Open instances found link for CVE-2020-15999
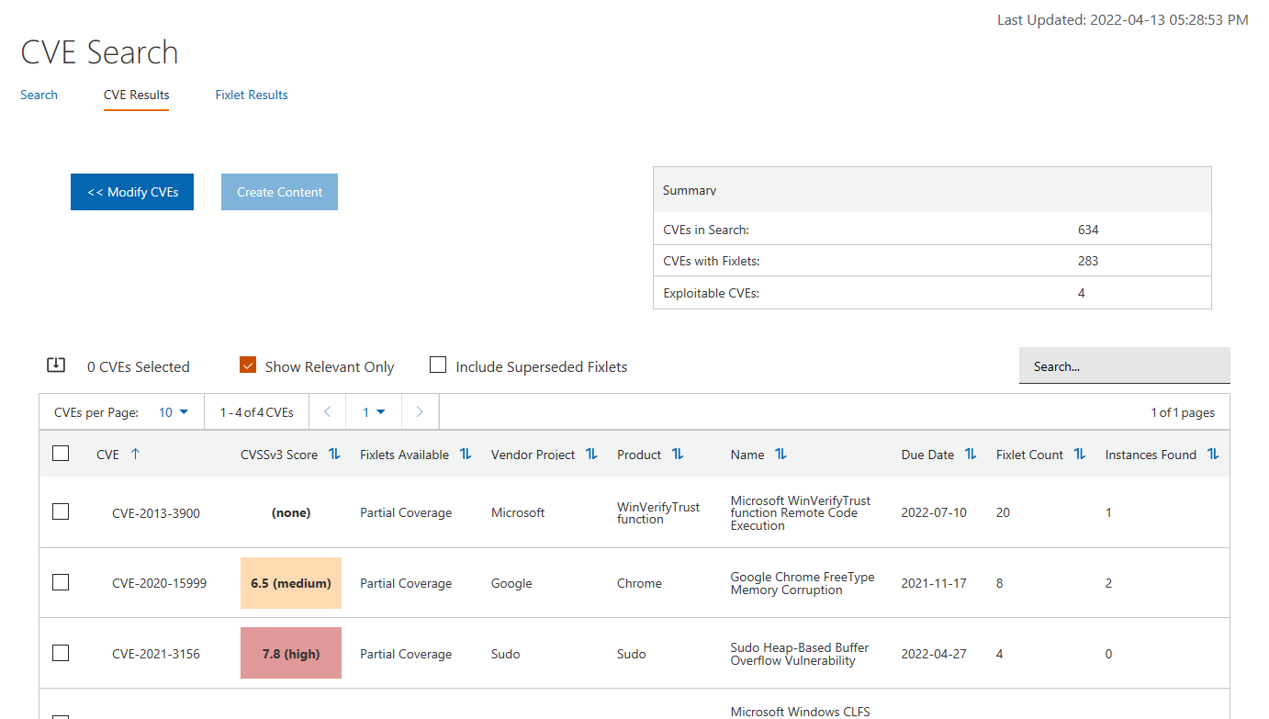 click(x=1108, y=583)
